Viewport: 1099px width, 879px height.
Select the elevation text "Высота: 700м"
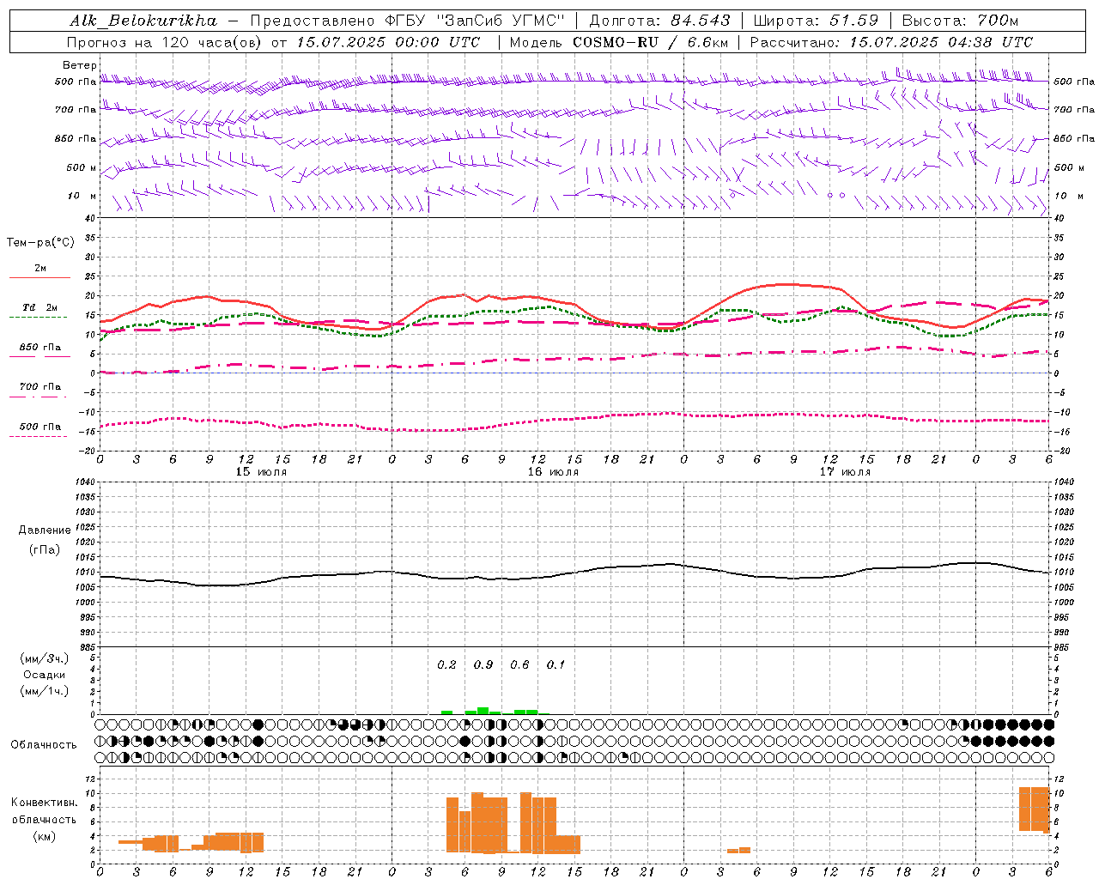(x=960, y=21)
